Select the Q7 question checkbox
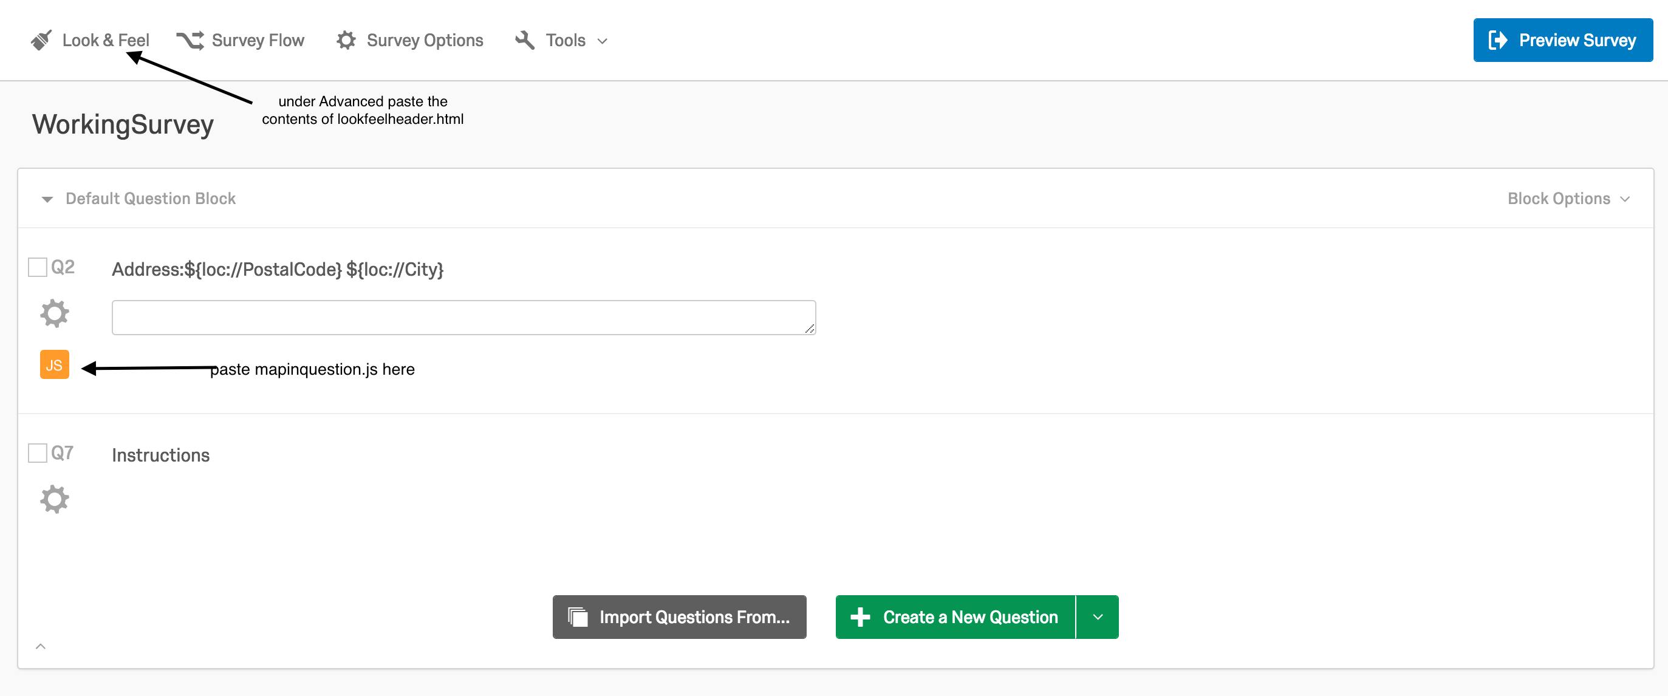This screenshot has height=696, width=1668. pyautogui.click(x=38, y=453)
